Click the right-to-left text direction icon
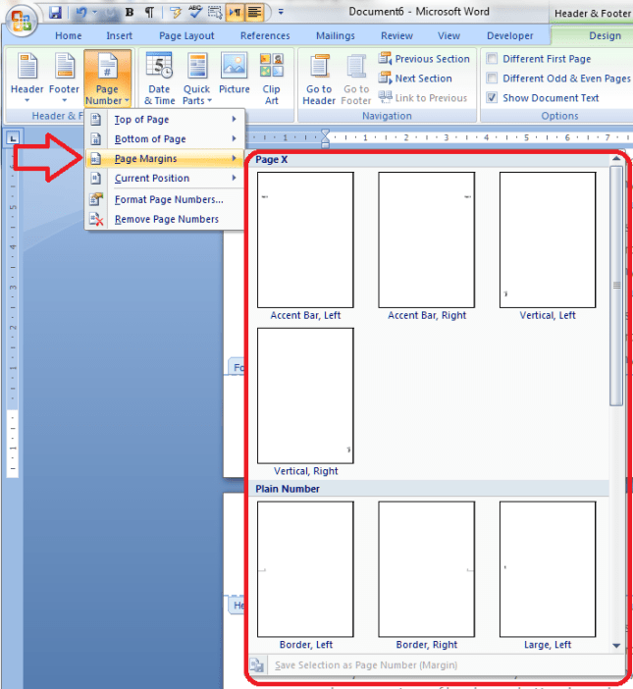This screenshot has width=633, height=689. click(x=235, y=13)
